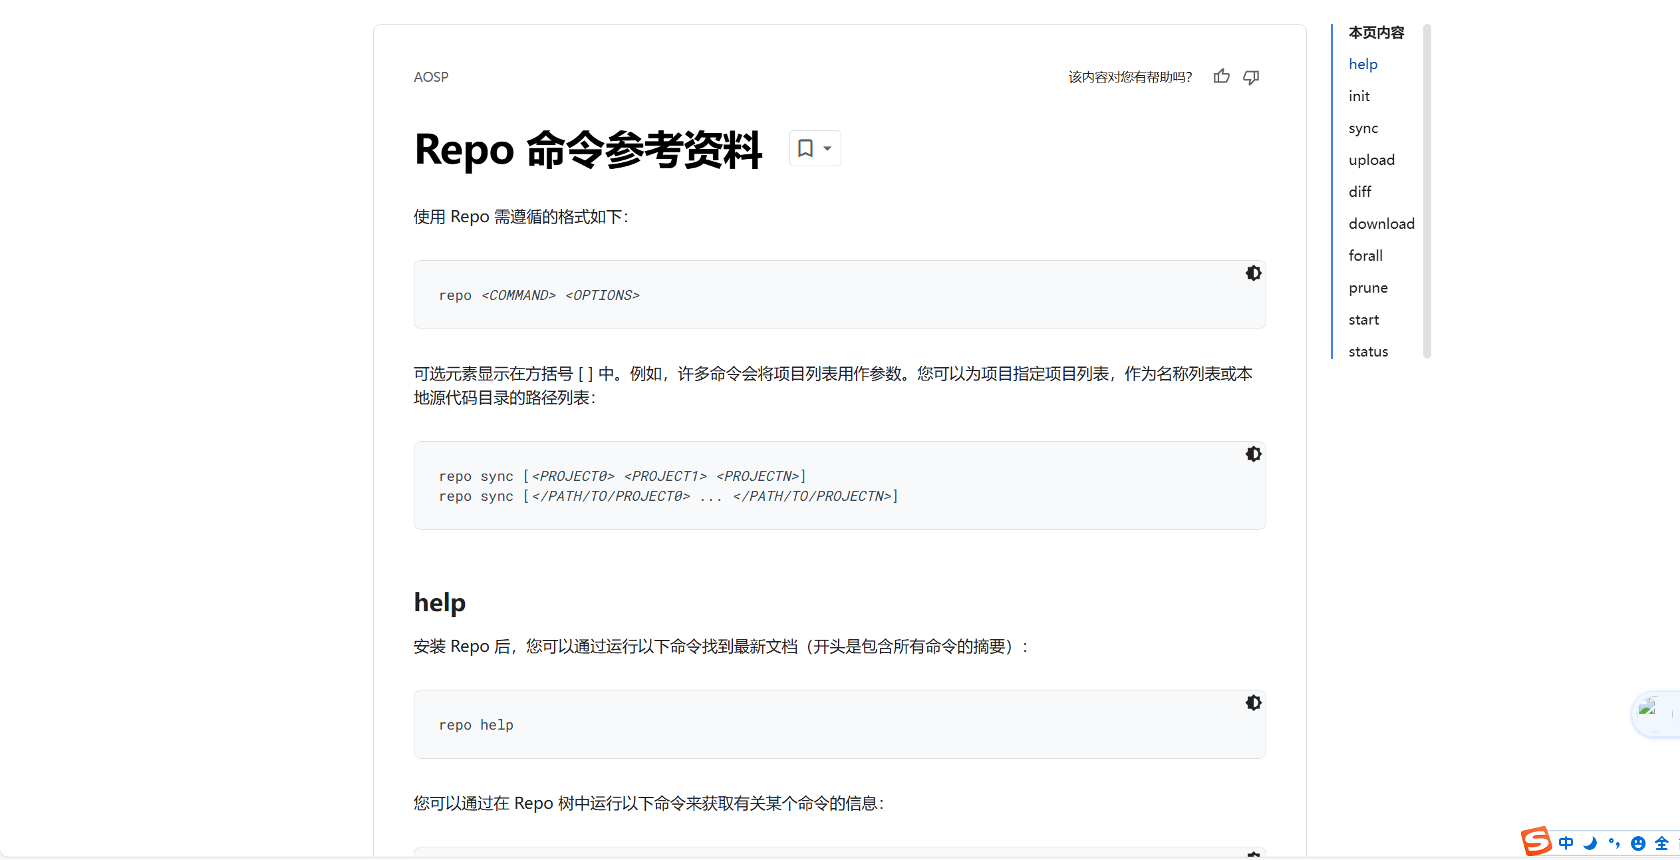Select upload in table of contents
Image resolution: width=1680 pixels, height=860 pixels.
(x=1371, y=160)
